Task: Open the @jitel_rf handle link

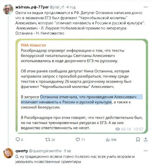Action: [x=57, y=7]
